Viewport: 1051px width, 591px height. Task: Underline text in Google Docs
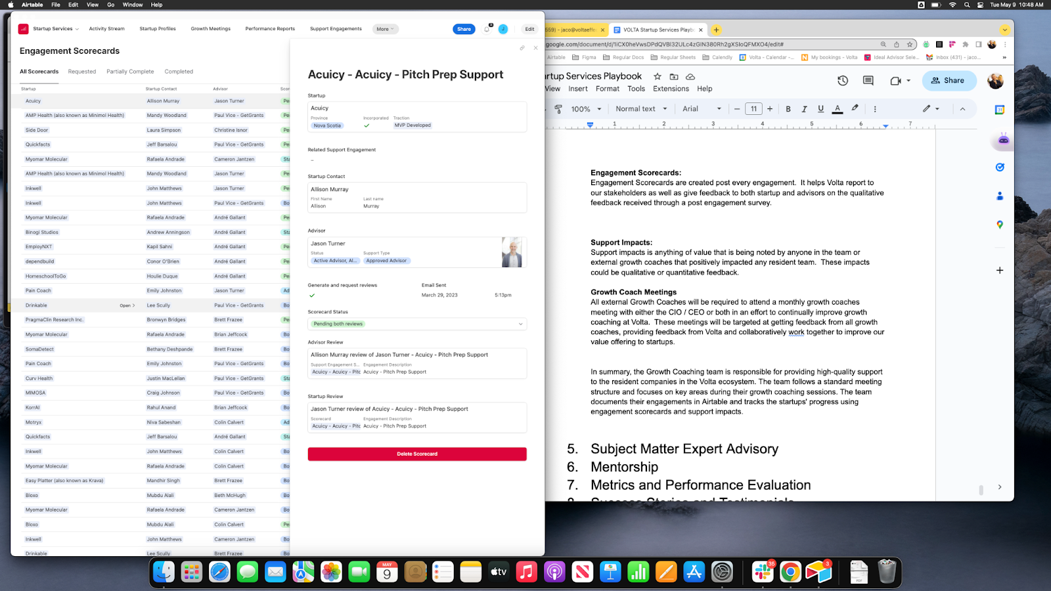point(820,109)
